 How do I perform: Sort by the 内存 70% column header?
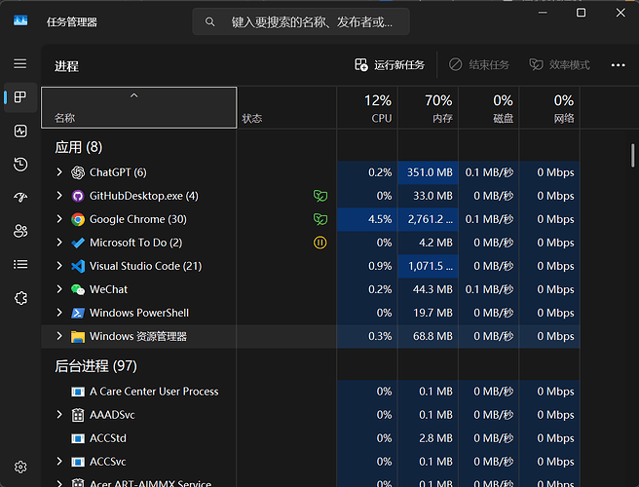point(428,107)
